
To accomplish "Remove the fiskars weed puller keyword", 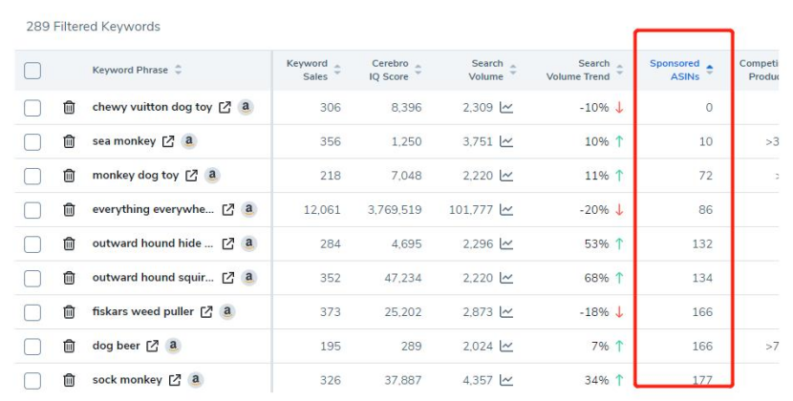I will (x=69, y=312).
